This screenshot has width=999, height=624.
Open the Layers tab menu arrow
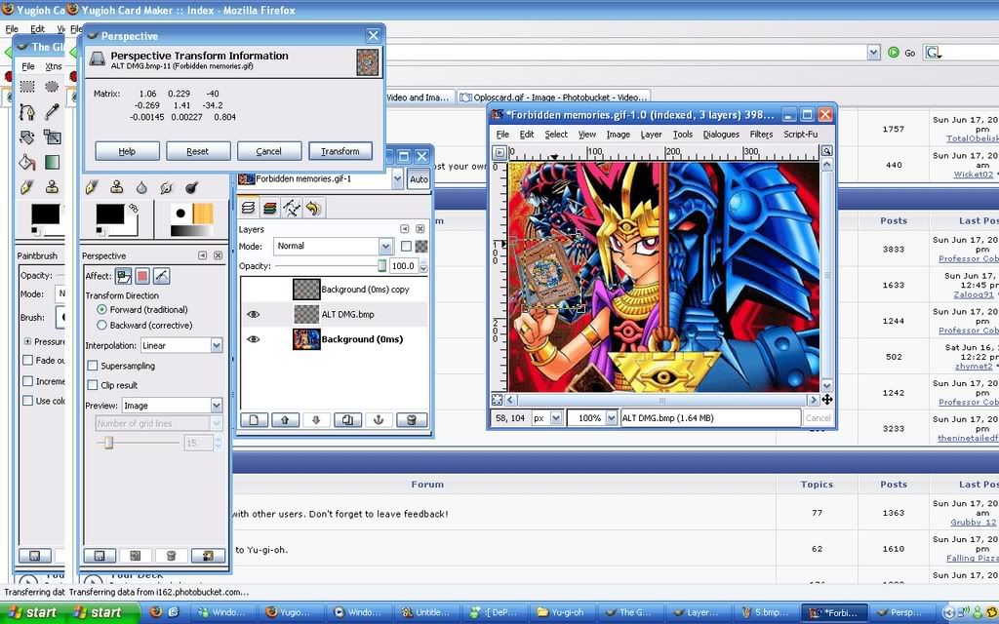tap(404, 228)
